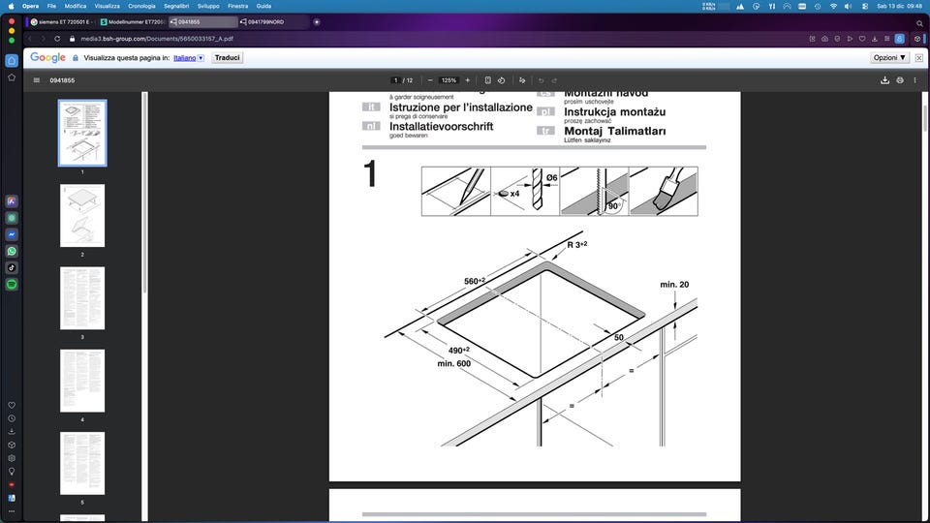The image size is (930, 523).
Task: Open the Finestra menu
Action: (238, 6)
